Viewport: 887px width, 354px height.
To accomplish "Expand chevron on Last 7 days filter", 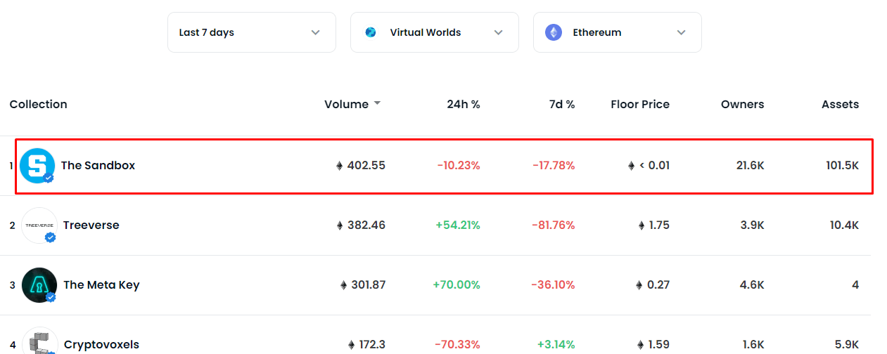I will click(315, 32).
